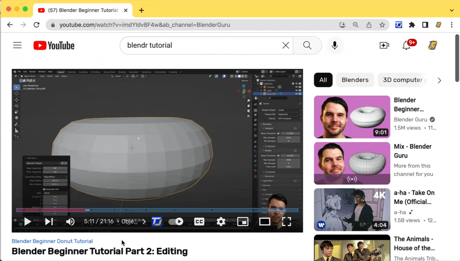Open player settings gear

(221, 221)
